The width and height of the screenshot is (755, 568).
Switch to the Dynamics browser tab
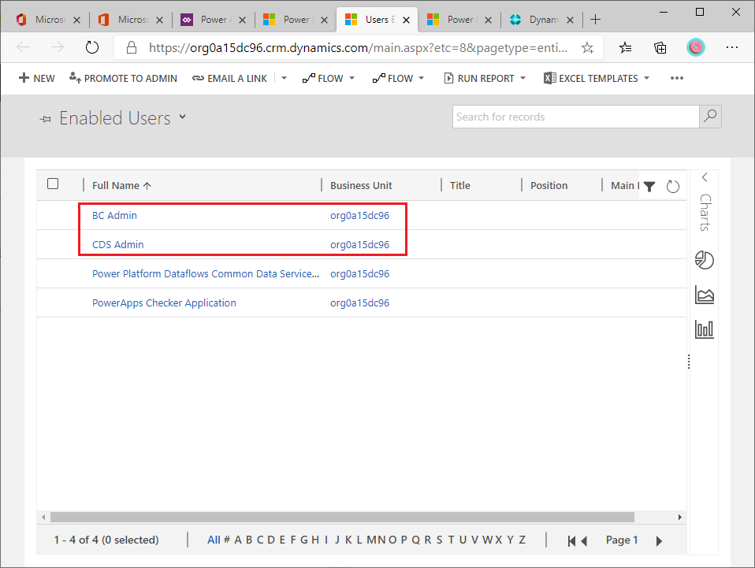(542, 19)
